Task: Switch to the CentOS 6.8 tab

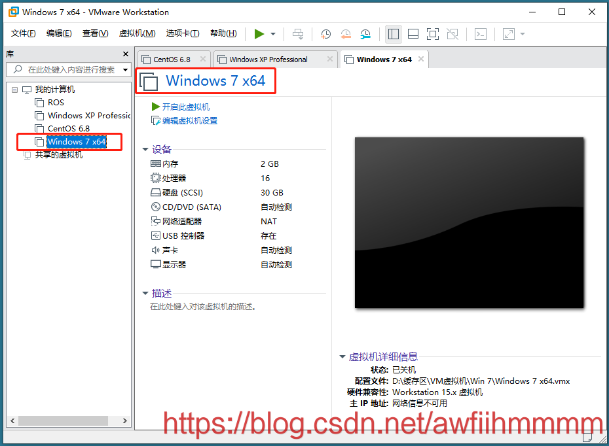Action: click(172, 60)
